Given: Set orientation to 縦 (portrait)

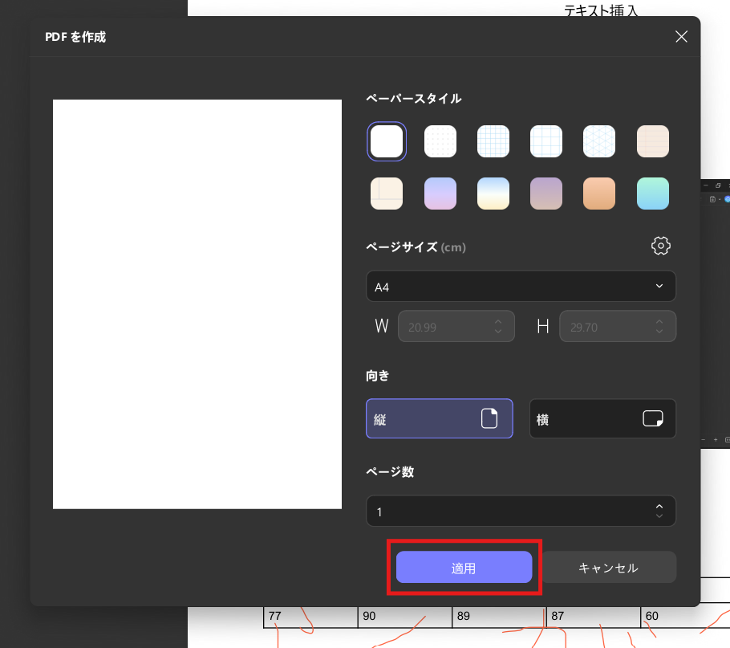Looking at the screenshot, I should [439, 419].
